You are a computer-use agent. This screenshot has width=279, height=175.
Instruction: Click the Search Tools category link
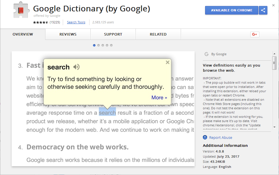coord(76,22)
